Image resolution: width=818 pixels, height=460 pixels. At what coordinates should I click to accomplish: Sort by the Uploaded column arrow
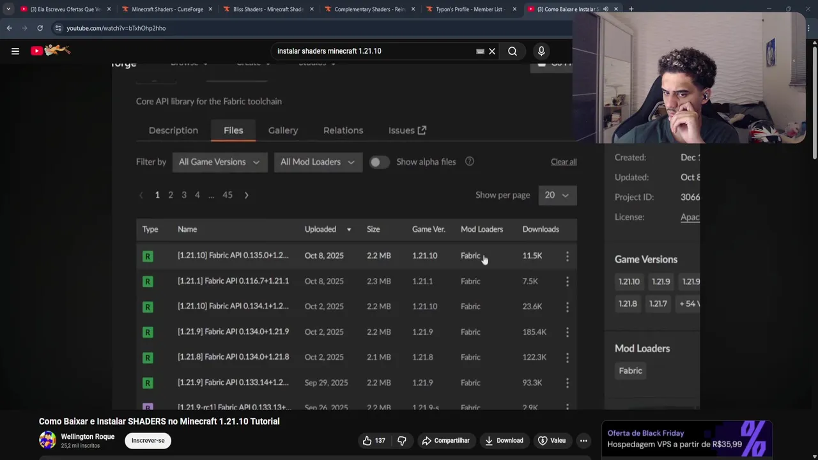click(349, 229)
